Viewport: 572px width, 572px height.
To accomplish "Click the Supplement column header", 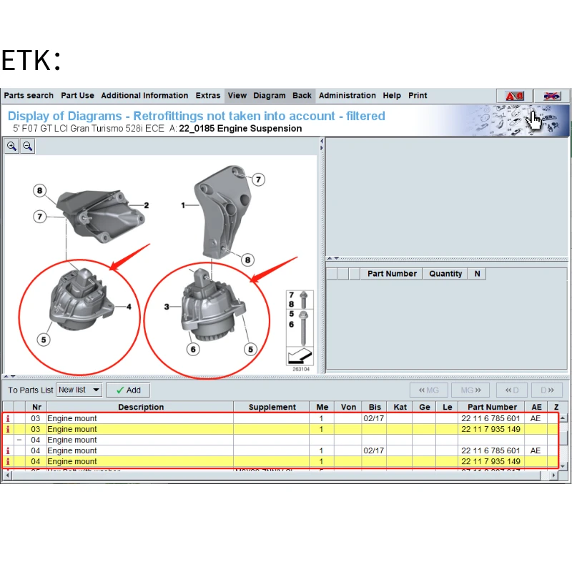I will [272, 407].
